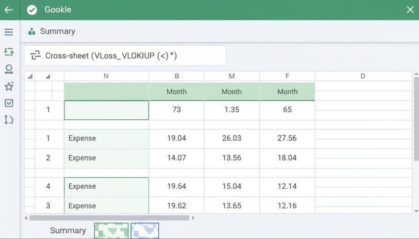Click the green sync arrows sidebar icon
Image resolution: width=419 pixels, height=239 pixels.
click(9, 52)
